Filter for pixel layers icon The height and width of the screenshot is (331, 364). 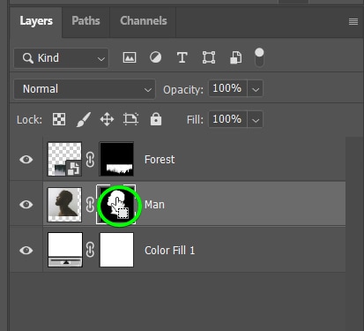click(130, 57)
